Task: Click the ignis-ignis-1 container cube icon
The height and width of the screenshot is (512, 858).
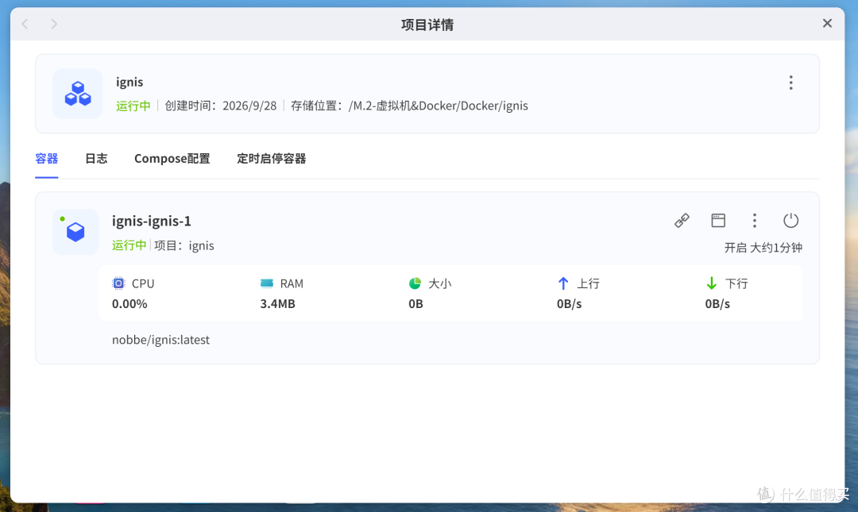Action: (75, 232)
